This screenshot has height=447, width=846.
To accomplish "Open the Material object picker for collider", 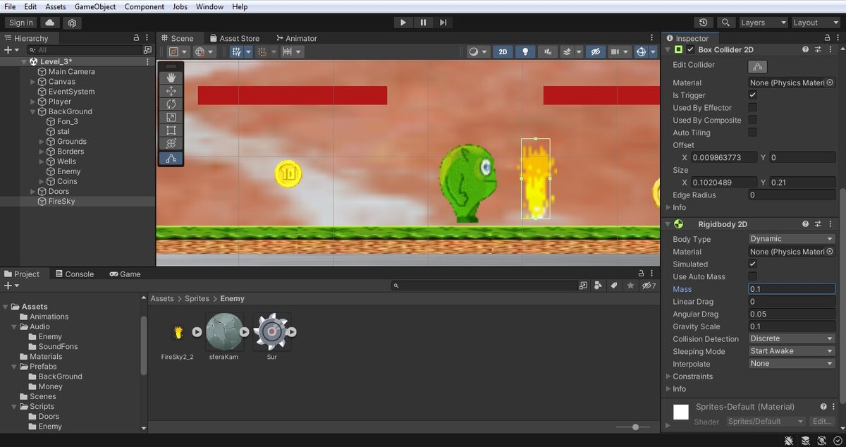I will click(x=830, y=82).
